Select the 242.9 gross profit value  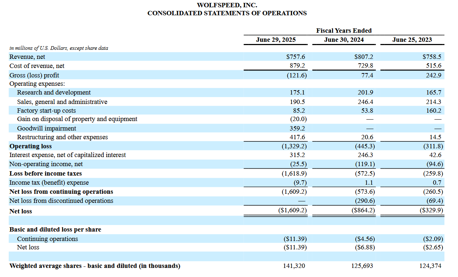point(434,75)
